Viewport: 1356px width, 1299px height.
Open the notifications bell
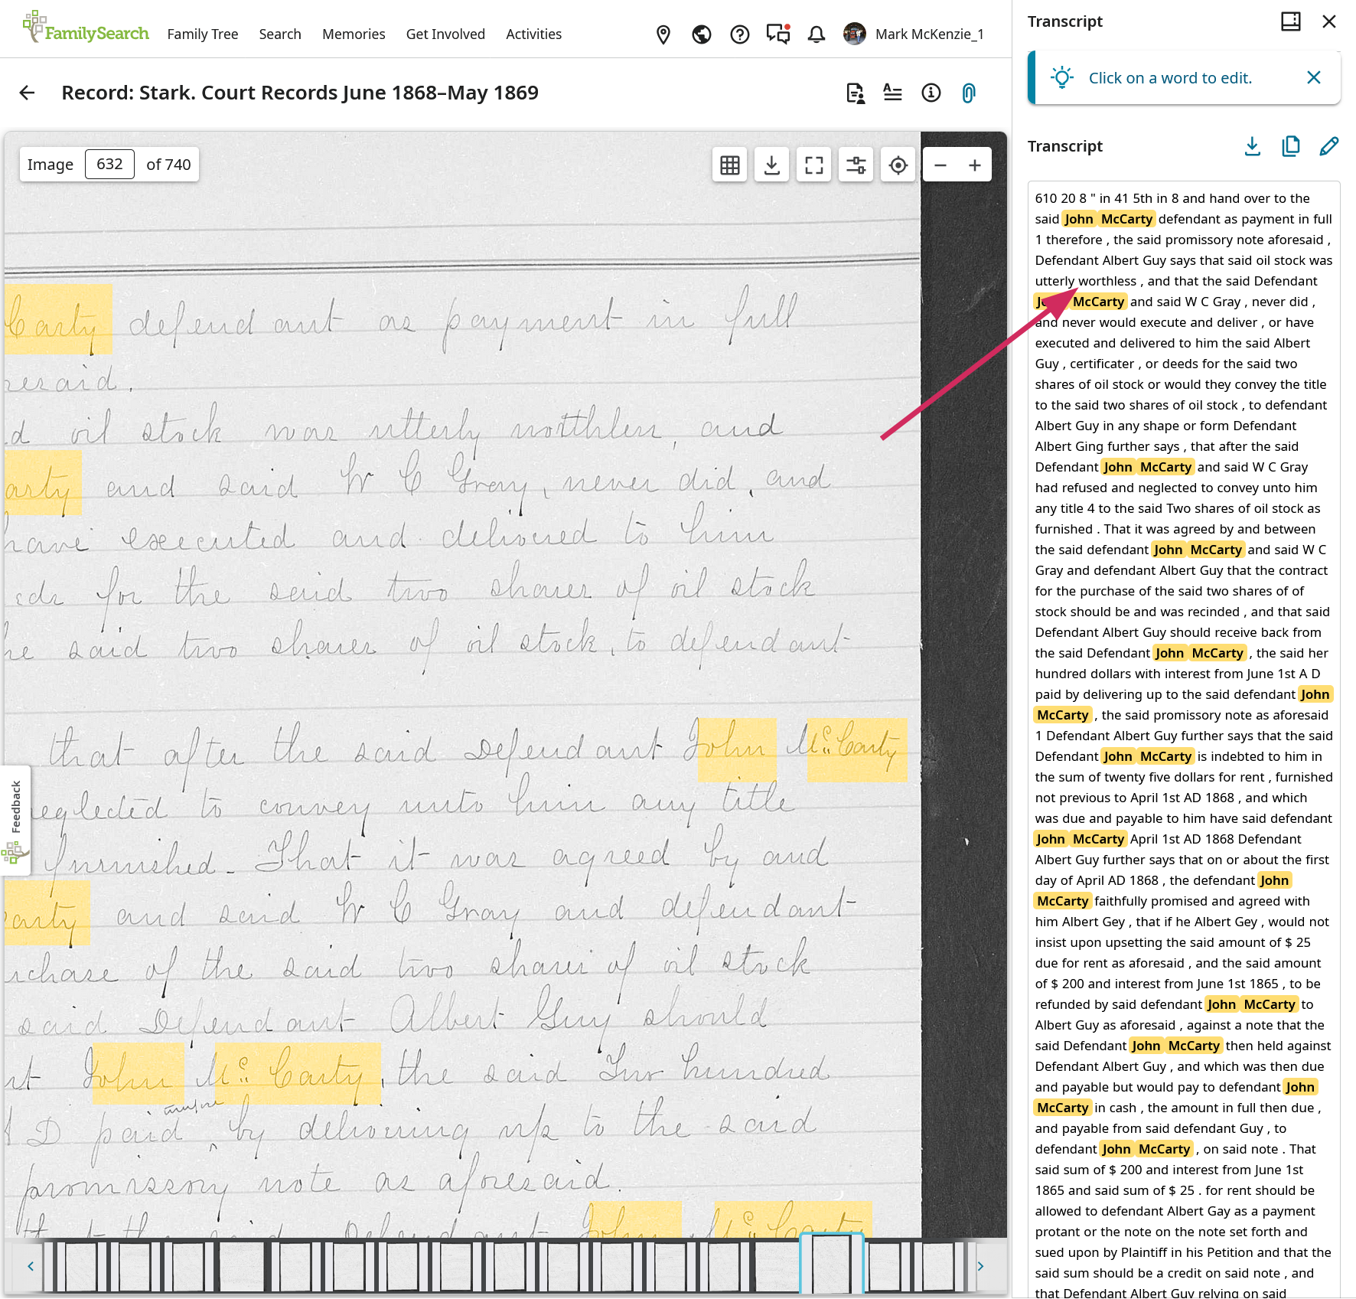817,34
